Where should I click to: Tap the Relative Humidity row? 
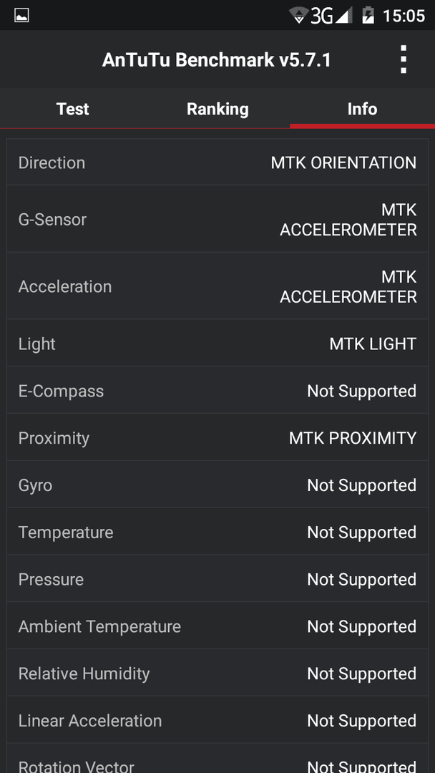coord(217,674)
